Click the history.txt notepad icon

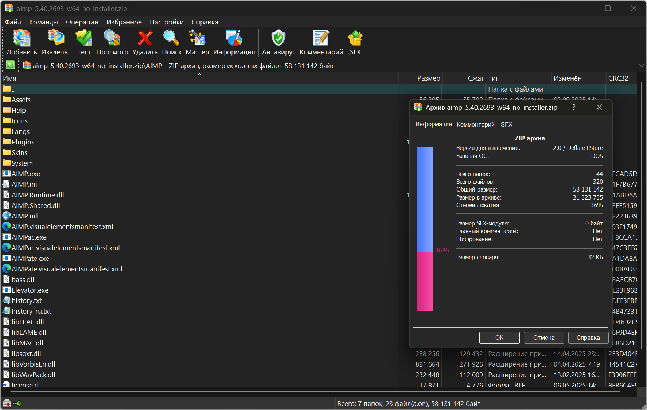pos(7,300)
